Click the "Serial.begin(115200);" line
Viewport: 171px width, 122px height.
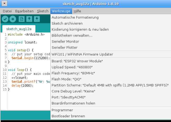coord(31,58)
